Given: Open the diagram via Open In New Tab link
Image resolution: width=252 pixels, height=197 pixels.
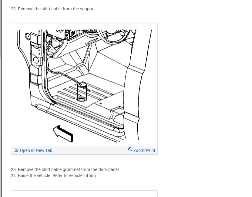Looking at the screenshot, I should tap(36, 150).
